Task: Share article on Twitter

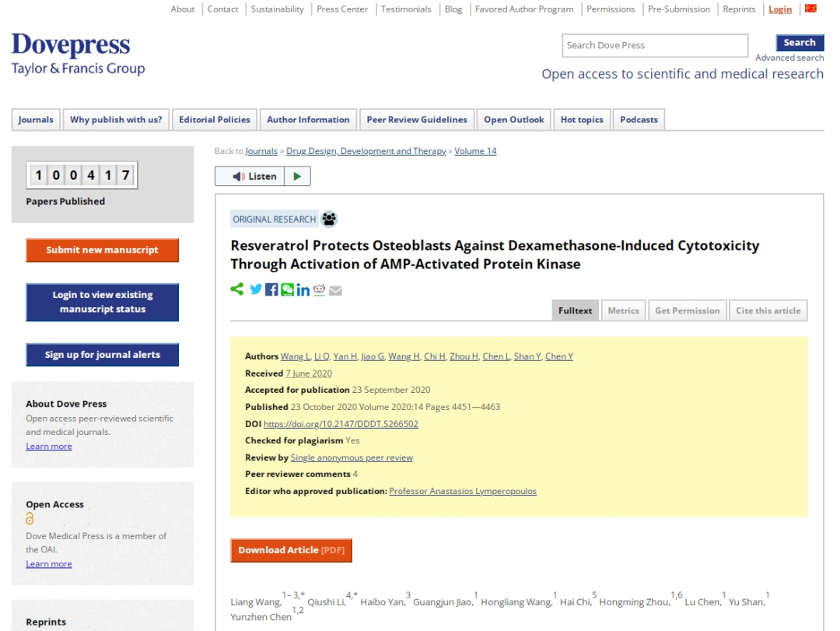Action: click(256, 289)
